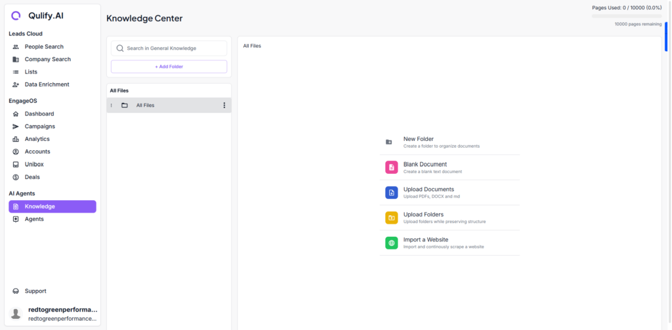Click the user avatar at bottom left
672x330 pixels.
16,314
